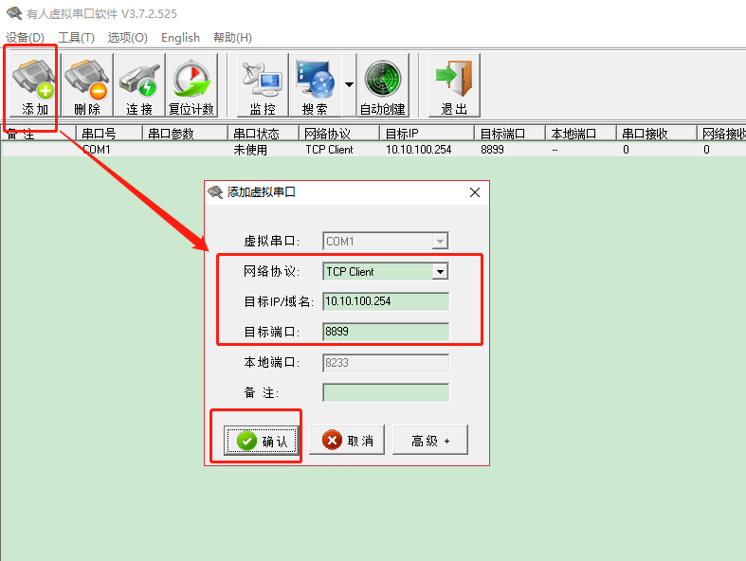Image resolution: width=746 pixels, height=561 pixels.
Task: Open the 选项(O) menu
Action: 127,37
